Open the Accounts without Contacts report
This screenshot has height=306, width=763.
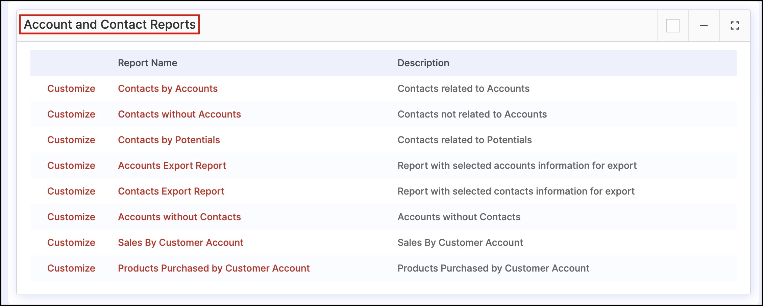point(179,217)
